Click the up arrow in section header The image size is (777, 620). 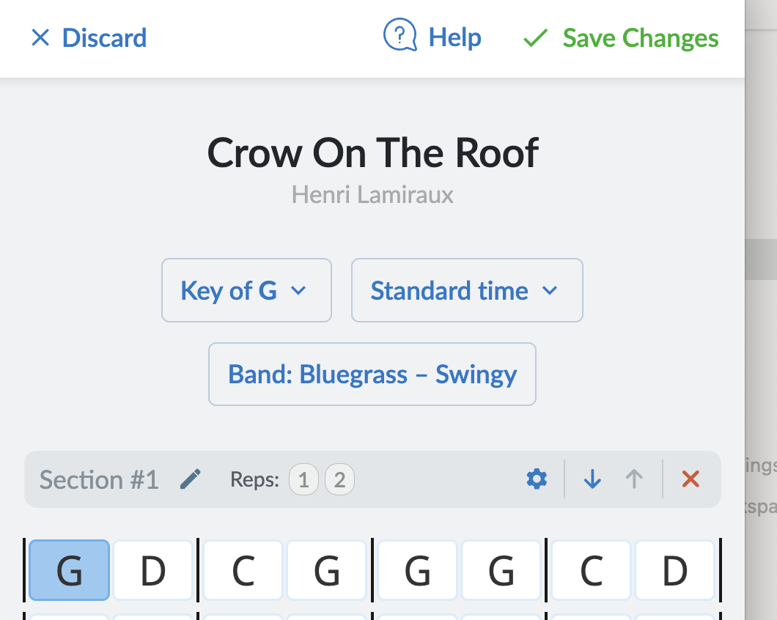(634, 479)
